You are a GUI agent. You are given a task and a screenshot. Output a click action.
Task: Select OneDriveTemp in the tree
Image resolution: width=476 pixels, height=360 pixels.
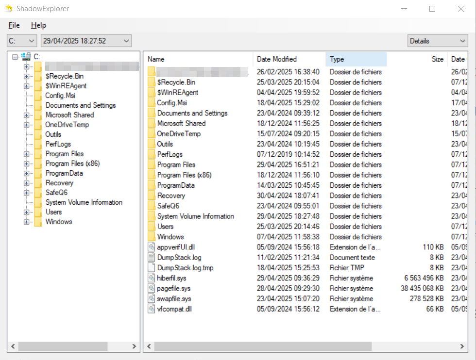coord(67,125)
